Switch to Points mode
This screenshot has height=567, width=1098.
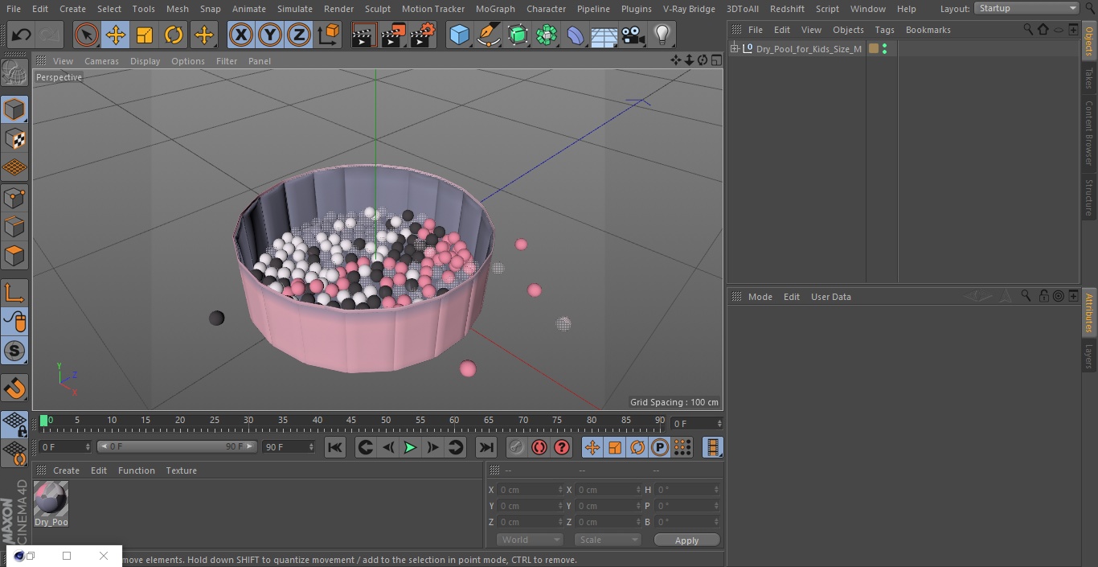[14, 198]
